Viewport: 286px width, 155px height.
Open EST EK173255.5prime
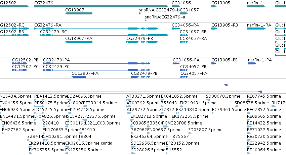190,116
